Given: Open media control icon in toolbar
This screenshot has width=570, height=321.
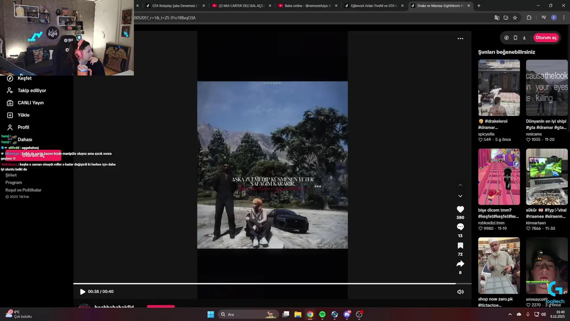Looking at the screenshot, I should tap(544, 18).
